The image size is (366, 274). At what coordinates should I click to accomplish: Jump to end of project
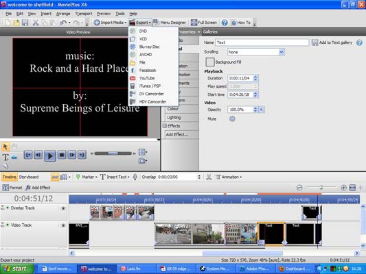tap(82, 155)
